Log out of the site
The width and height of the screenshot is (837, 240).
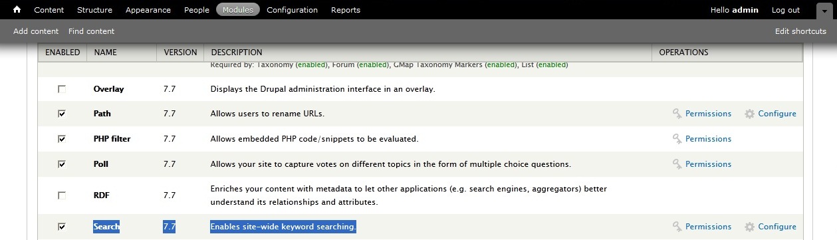click(x=785, y=10)
